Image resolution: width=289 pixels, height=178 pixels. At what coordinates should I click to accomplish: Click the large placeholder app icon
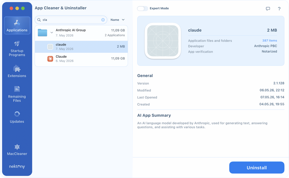tap(163, 41)
